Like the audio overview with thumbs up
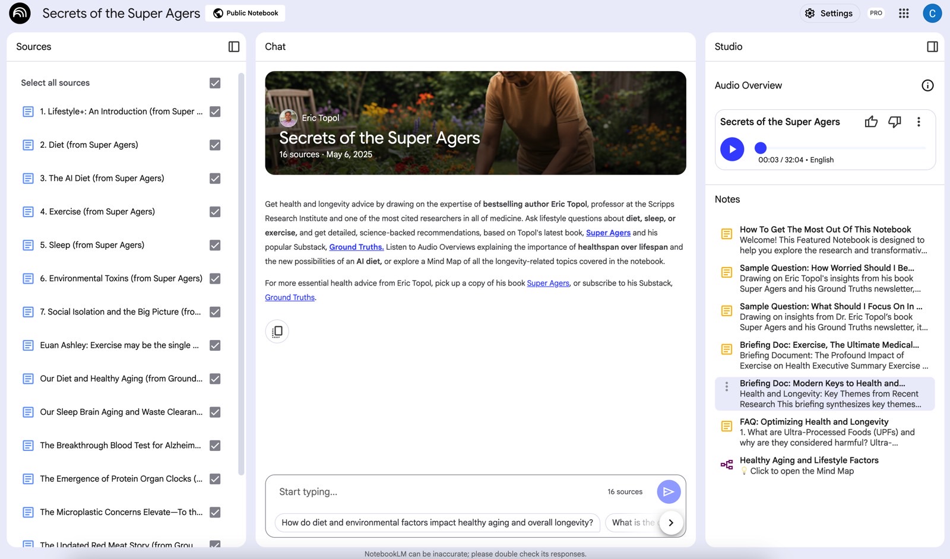Screen dimensions: 950x559 pyautogui.click(x=871, y=122)
